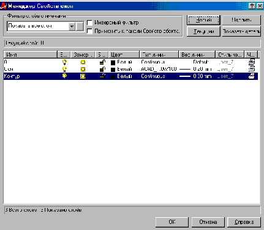Click the printer plot icon for layer Контур
264x230 pixels.
[252, 76]
